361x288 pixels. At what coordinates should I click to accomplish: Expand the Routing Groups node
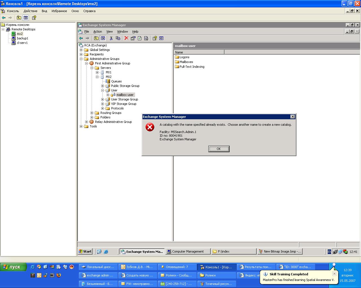pyautogui.click(x=92, y=113)
